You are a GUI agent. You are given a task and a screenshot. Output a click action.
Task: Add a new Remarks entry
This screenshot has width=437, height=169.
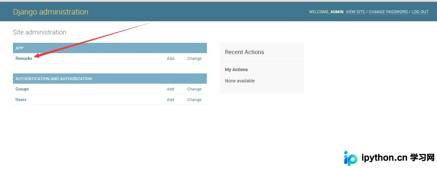tap(170, 59)
